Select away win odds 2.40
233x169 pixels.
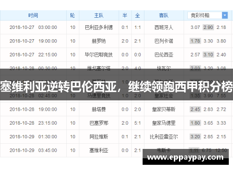221,55
